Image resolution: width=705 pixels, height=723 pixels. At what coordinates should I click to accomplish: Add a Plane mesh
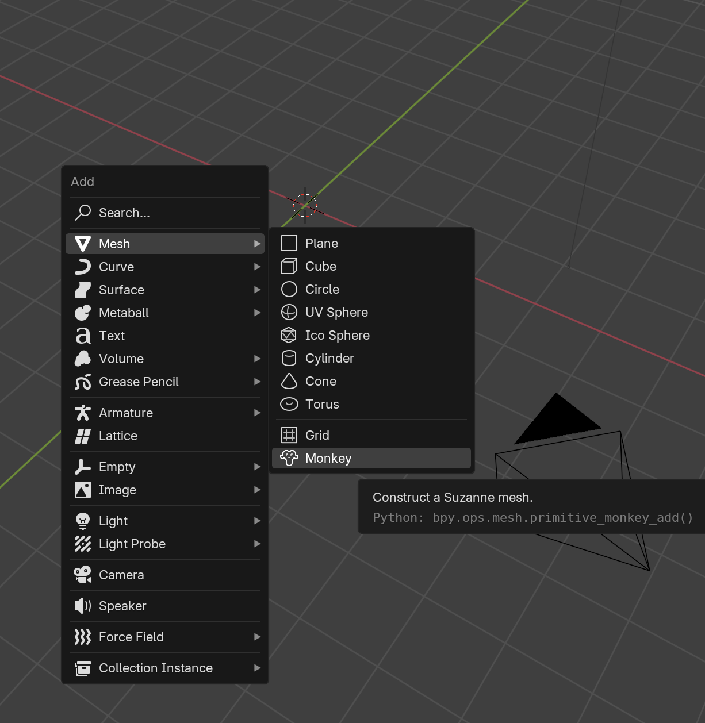click(371, 243)
